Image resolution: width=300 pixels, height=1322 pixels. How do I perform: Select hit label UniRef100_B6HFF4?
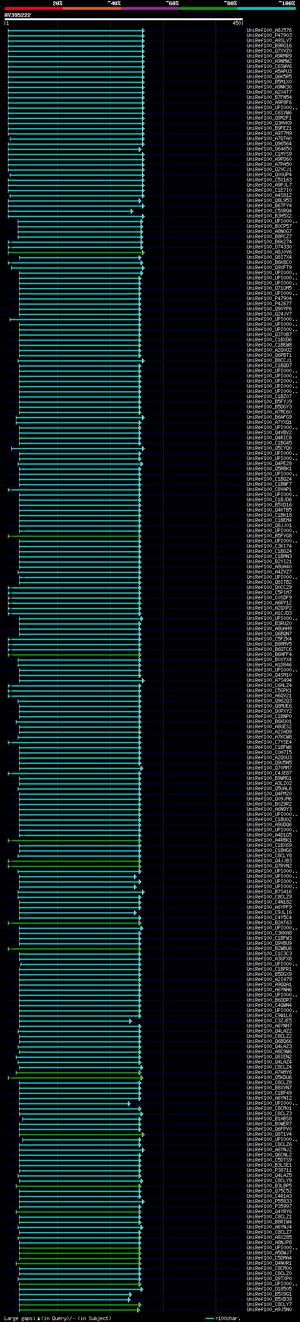269,654
